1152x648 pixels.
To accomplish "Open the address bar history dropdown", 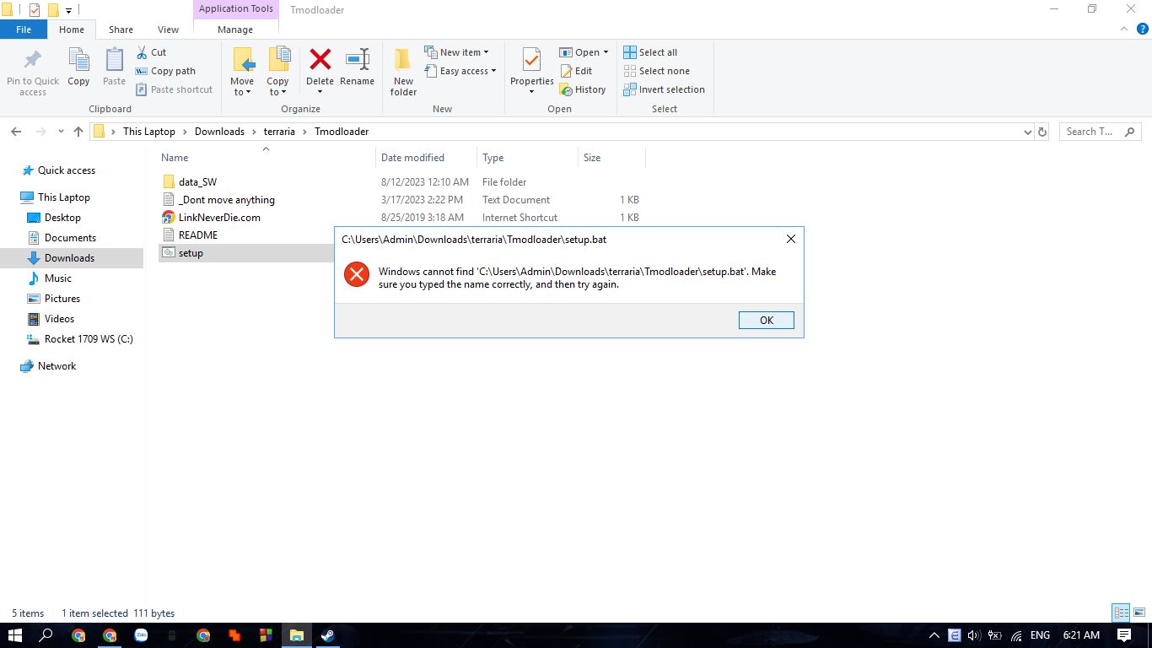I will 1026,131.
